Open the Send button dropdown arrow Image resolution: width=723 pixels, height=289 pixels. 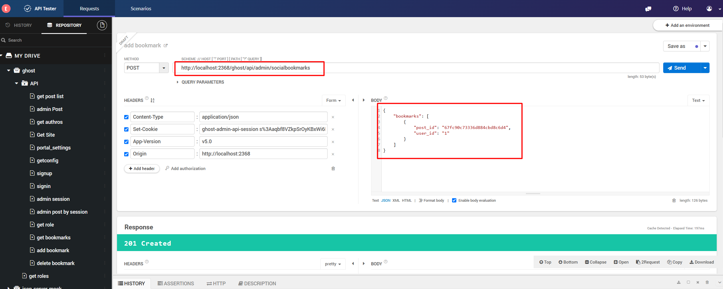point(705,68)
